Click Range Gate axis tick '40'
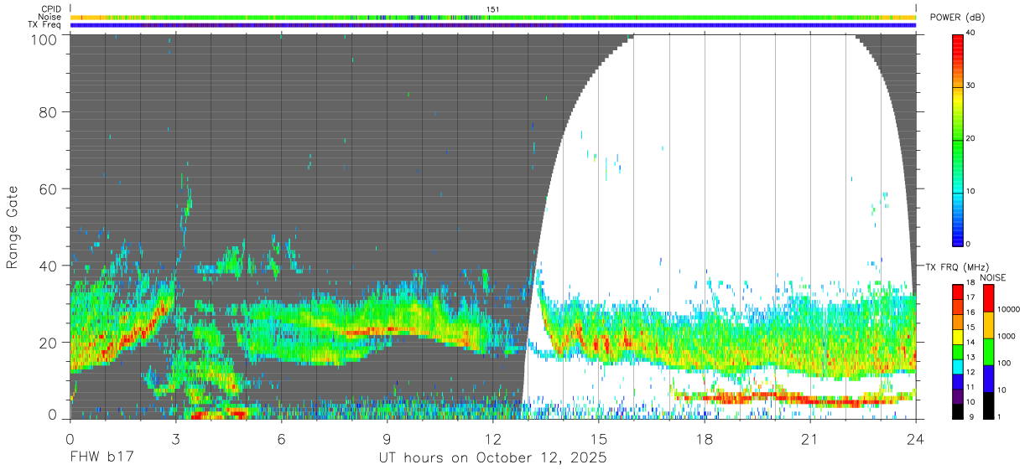The height and width of the screenshot is (475, 1030). [49, 265]
